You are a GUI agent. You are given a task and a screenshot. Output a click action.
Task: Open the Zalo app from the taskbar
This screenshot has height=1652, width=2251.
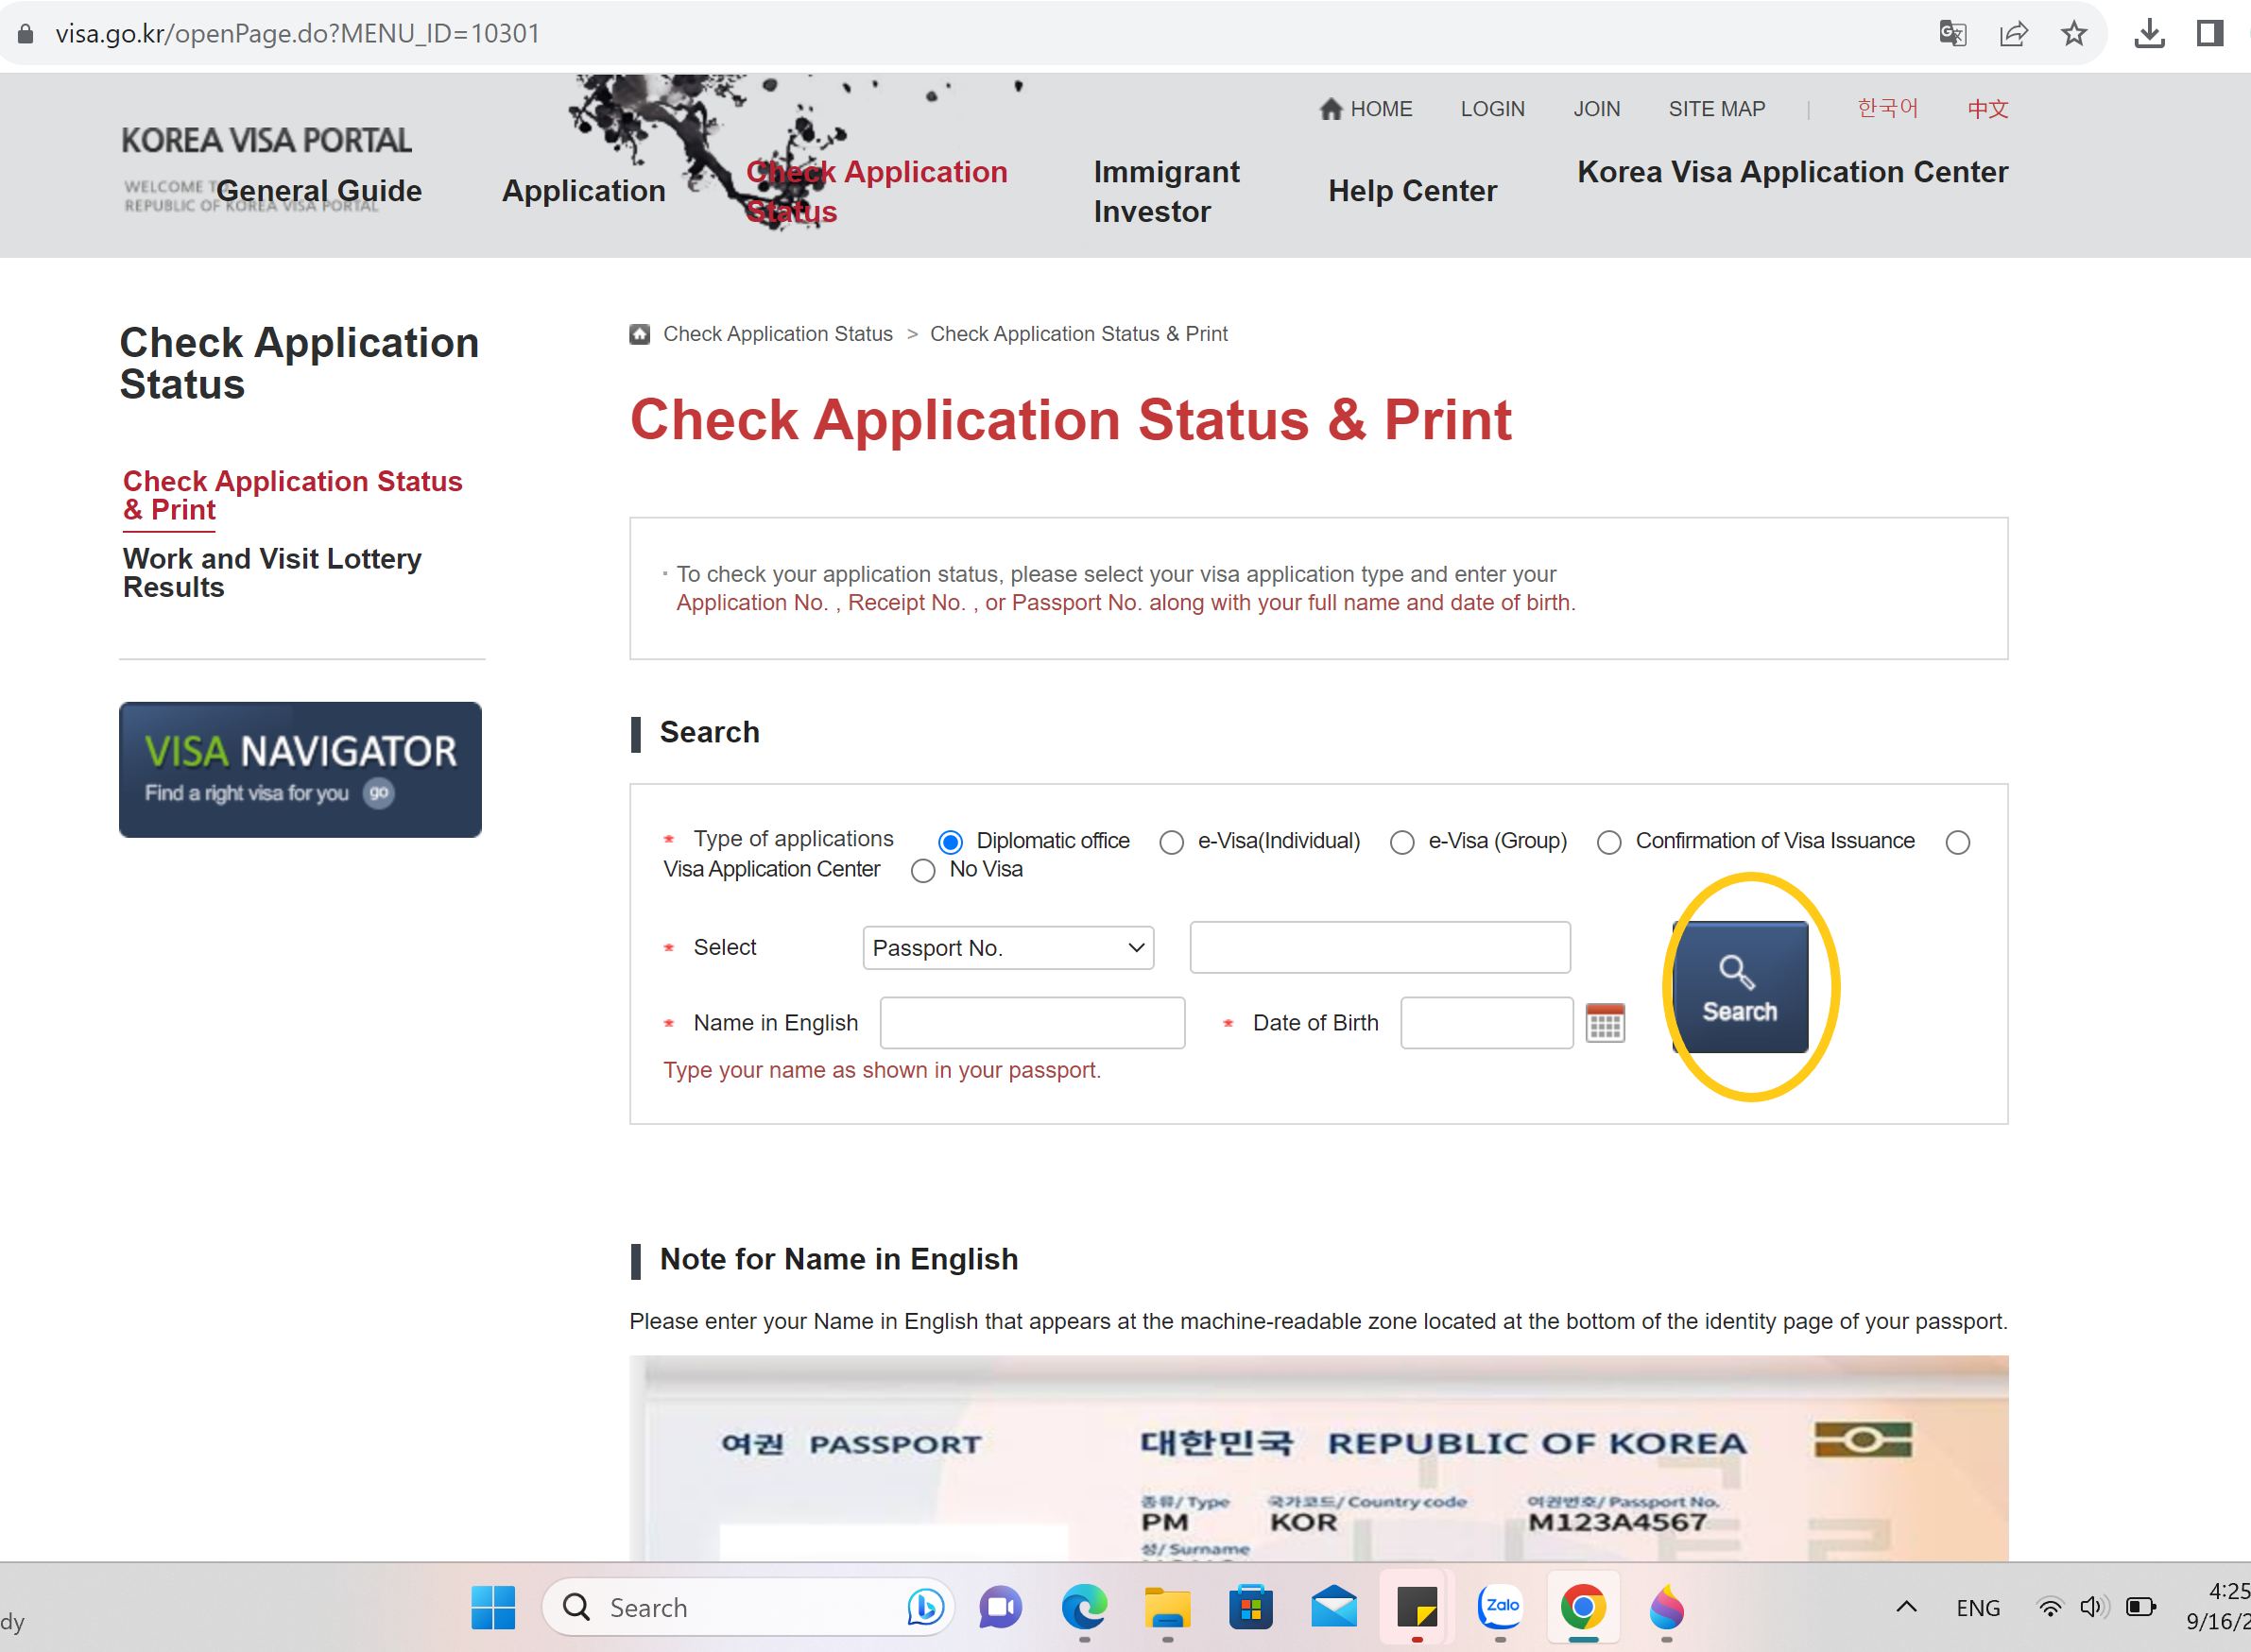point(1500,1607)
